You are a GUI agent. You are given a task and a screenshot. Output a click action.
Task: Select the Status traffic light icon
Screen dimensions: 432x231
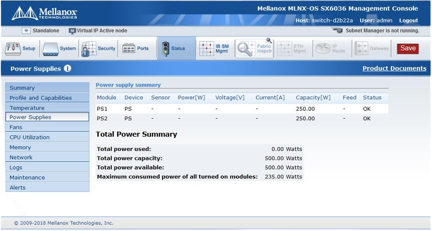point(165,49)
